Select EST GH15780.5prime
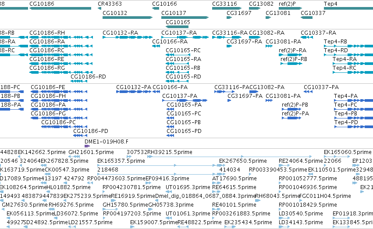Screen dimensions: 373x229 pos(110,209)
